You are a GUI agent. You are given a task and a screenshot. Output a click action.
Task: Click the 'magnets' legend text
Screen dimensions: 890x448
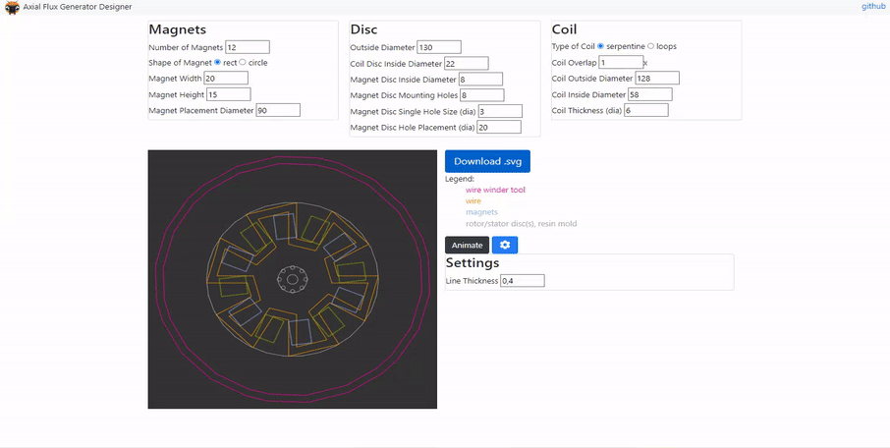pyautogui.click(x=482, y=212)
